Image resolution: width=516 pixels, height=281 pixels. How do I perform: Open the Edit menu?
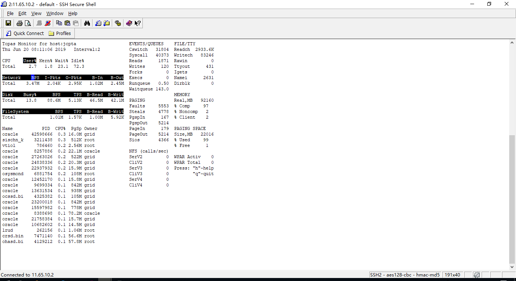22,14
